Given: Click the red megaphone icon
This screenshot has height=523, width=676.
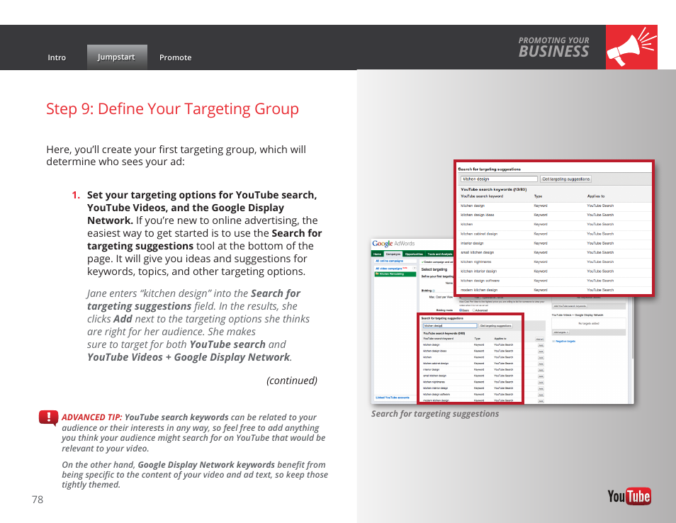Looking at the screenshot, I should pos(631,47).
